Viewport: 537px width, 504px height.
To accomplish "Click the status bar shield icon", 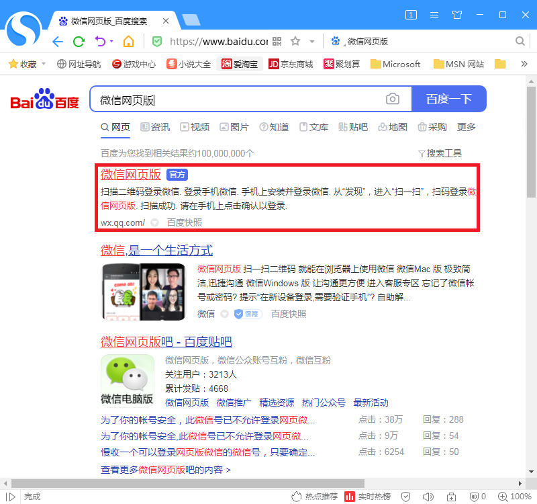I will (406, 497).
